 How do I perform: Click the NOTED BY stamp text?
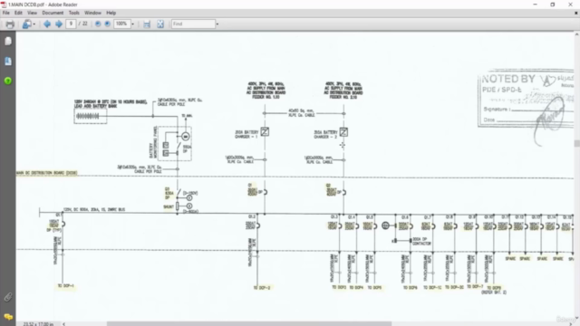pyautogui.click(x=508, y=79)
